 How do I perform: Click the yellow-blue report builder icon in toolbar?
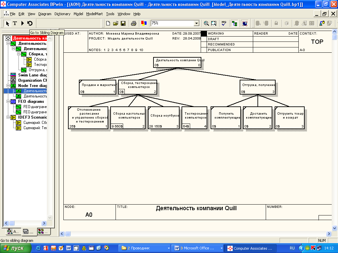pyautogui.click(x=322, y=23)
